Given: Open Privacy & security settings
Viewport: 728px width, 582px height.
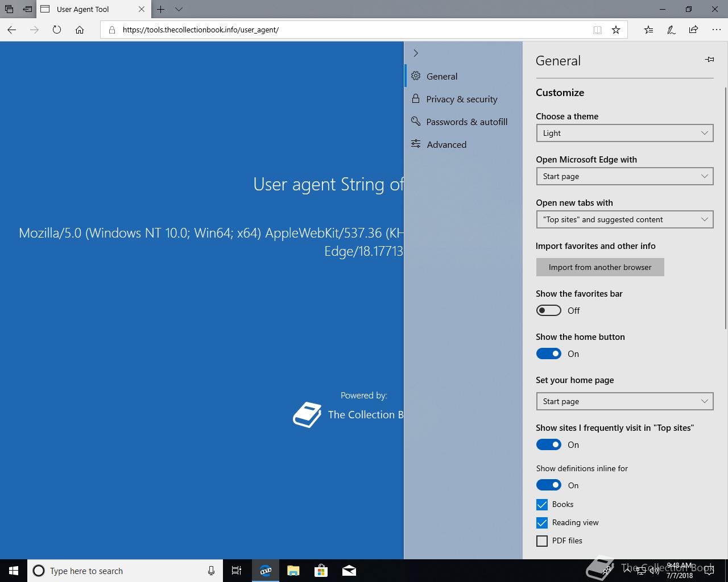Looking at the screenshot, I should (x=464, y=99).
